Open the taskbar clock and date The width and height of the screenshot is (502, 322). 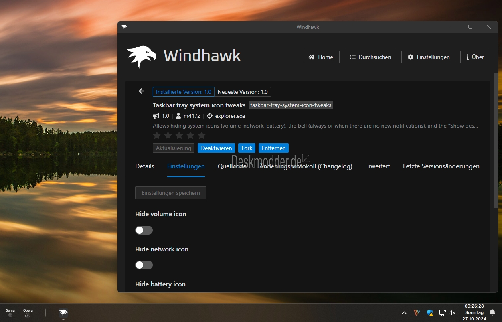(474, 312)
